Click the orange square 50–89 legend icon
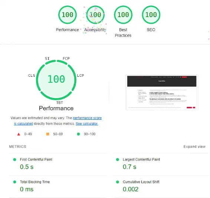Image resolution: width=210 pixels, height=198 pixels. click(48, 134)
